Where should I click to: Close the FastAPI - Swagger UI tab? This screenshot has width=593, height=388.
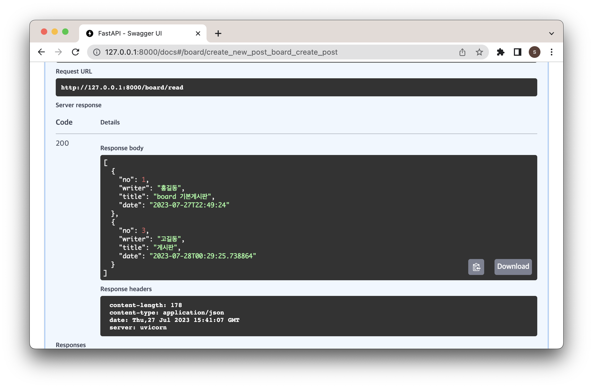coord(198,33)
